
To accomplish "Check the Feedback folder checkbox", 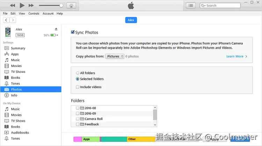I will point(78,124).
